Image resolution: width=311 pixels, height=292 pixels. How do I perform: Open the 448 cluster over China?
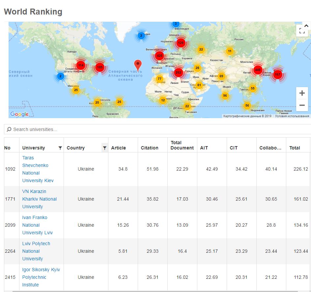click(258, 70)
